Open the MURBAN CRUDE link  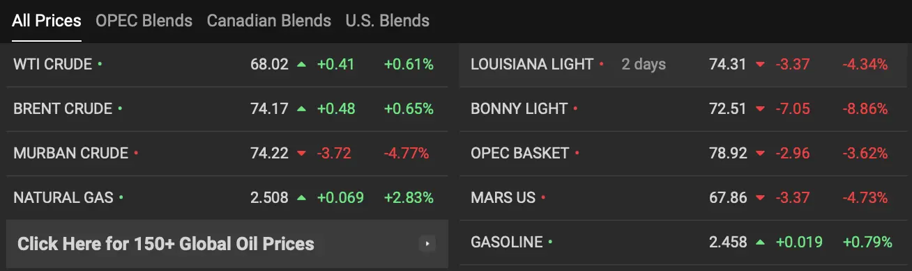(71, 154)
